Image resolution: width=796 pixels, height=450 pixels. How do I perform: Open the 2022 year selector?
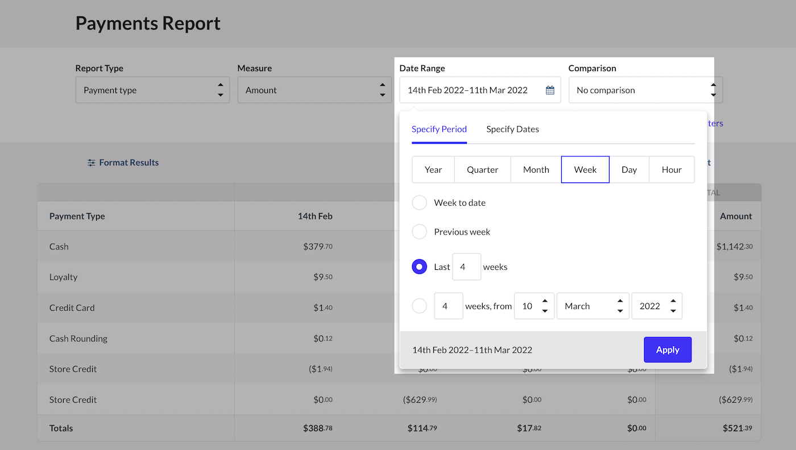click(657, 306)
